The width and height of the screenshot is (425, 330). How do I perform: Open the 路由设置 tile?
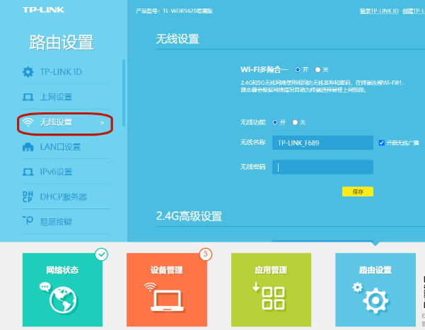click(375, 290)
